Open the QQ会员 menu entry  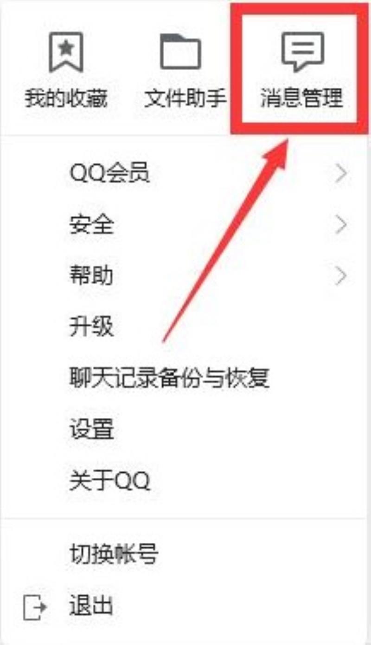click(x=185, y=174)
